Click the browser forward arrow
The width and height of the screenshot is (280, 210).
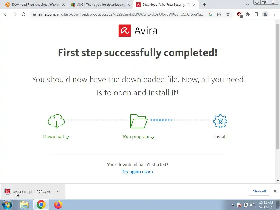[x=15, y=14]
